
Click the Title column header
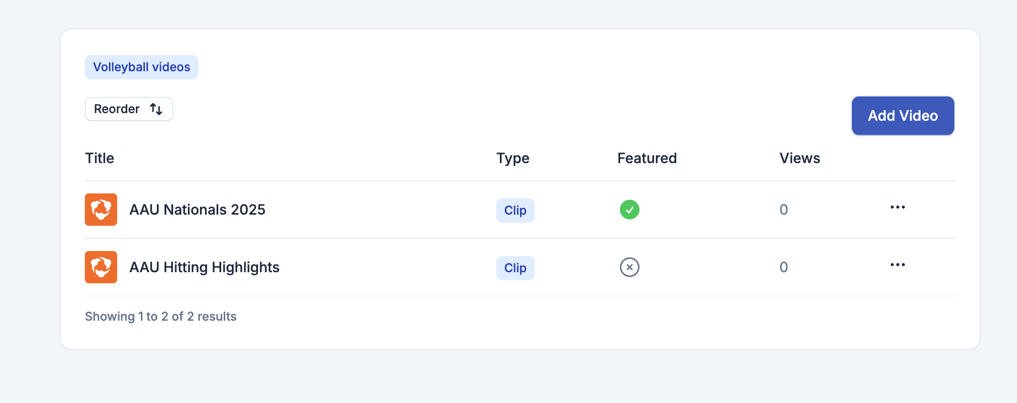(99, 158)
